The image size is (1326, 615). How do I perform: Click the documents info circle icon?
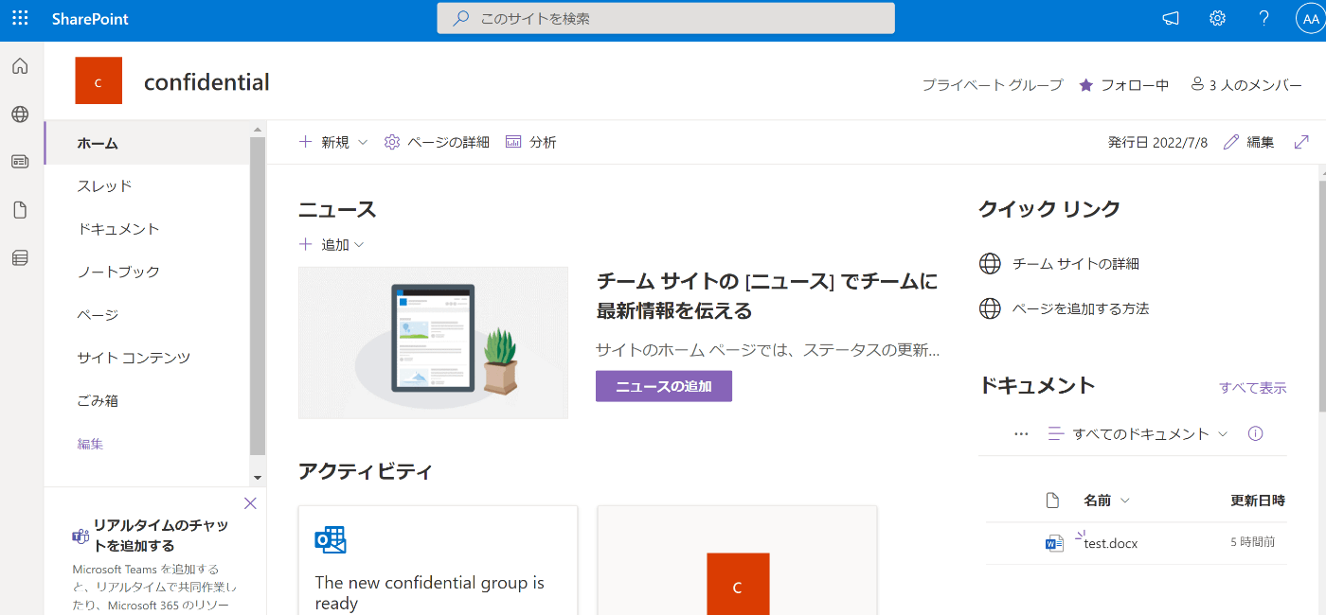(1256, 433)
